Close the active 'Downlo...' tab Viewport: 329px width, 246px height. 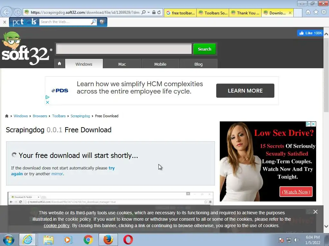[x=290, y=13]
